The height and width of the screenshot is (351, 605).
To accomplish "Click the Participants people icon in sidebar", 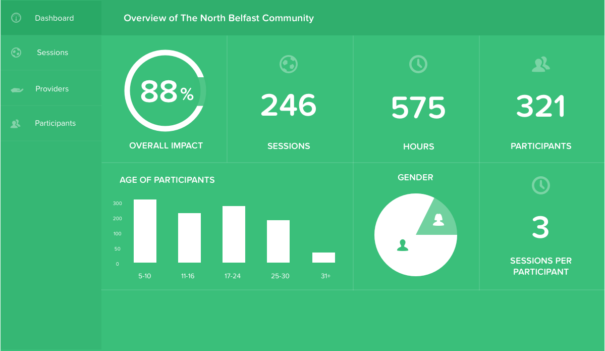I will (x=16, y=124).
